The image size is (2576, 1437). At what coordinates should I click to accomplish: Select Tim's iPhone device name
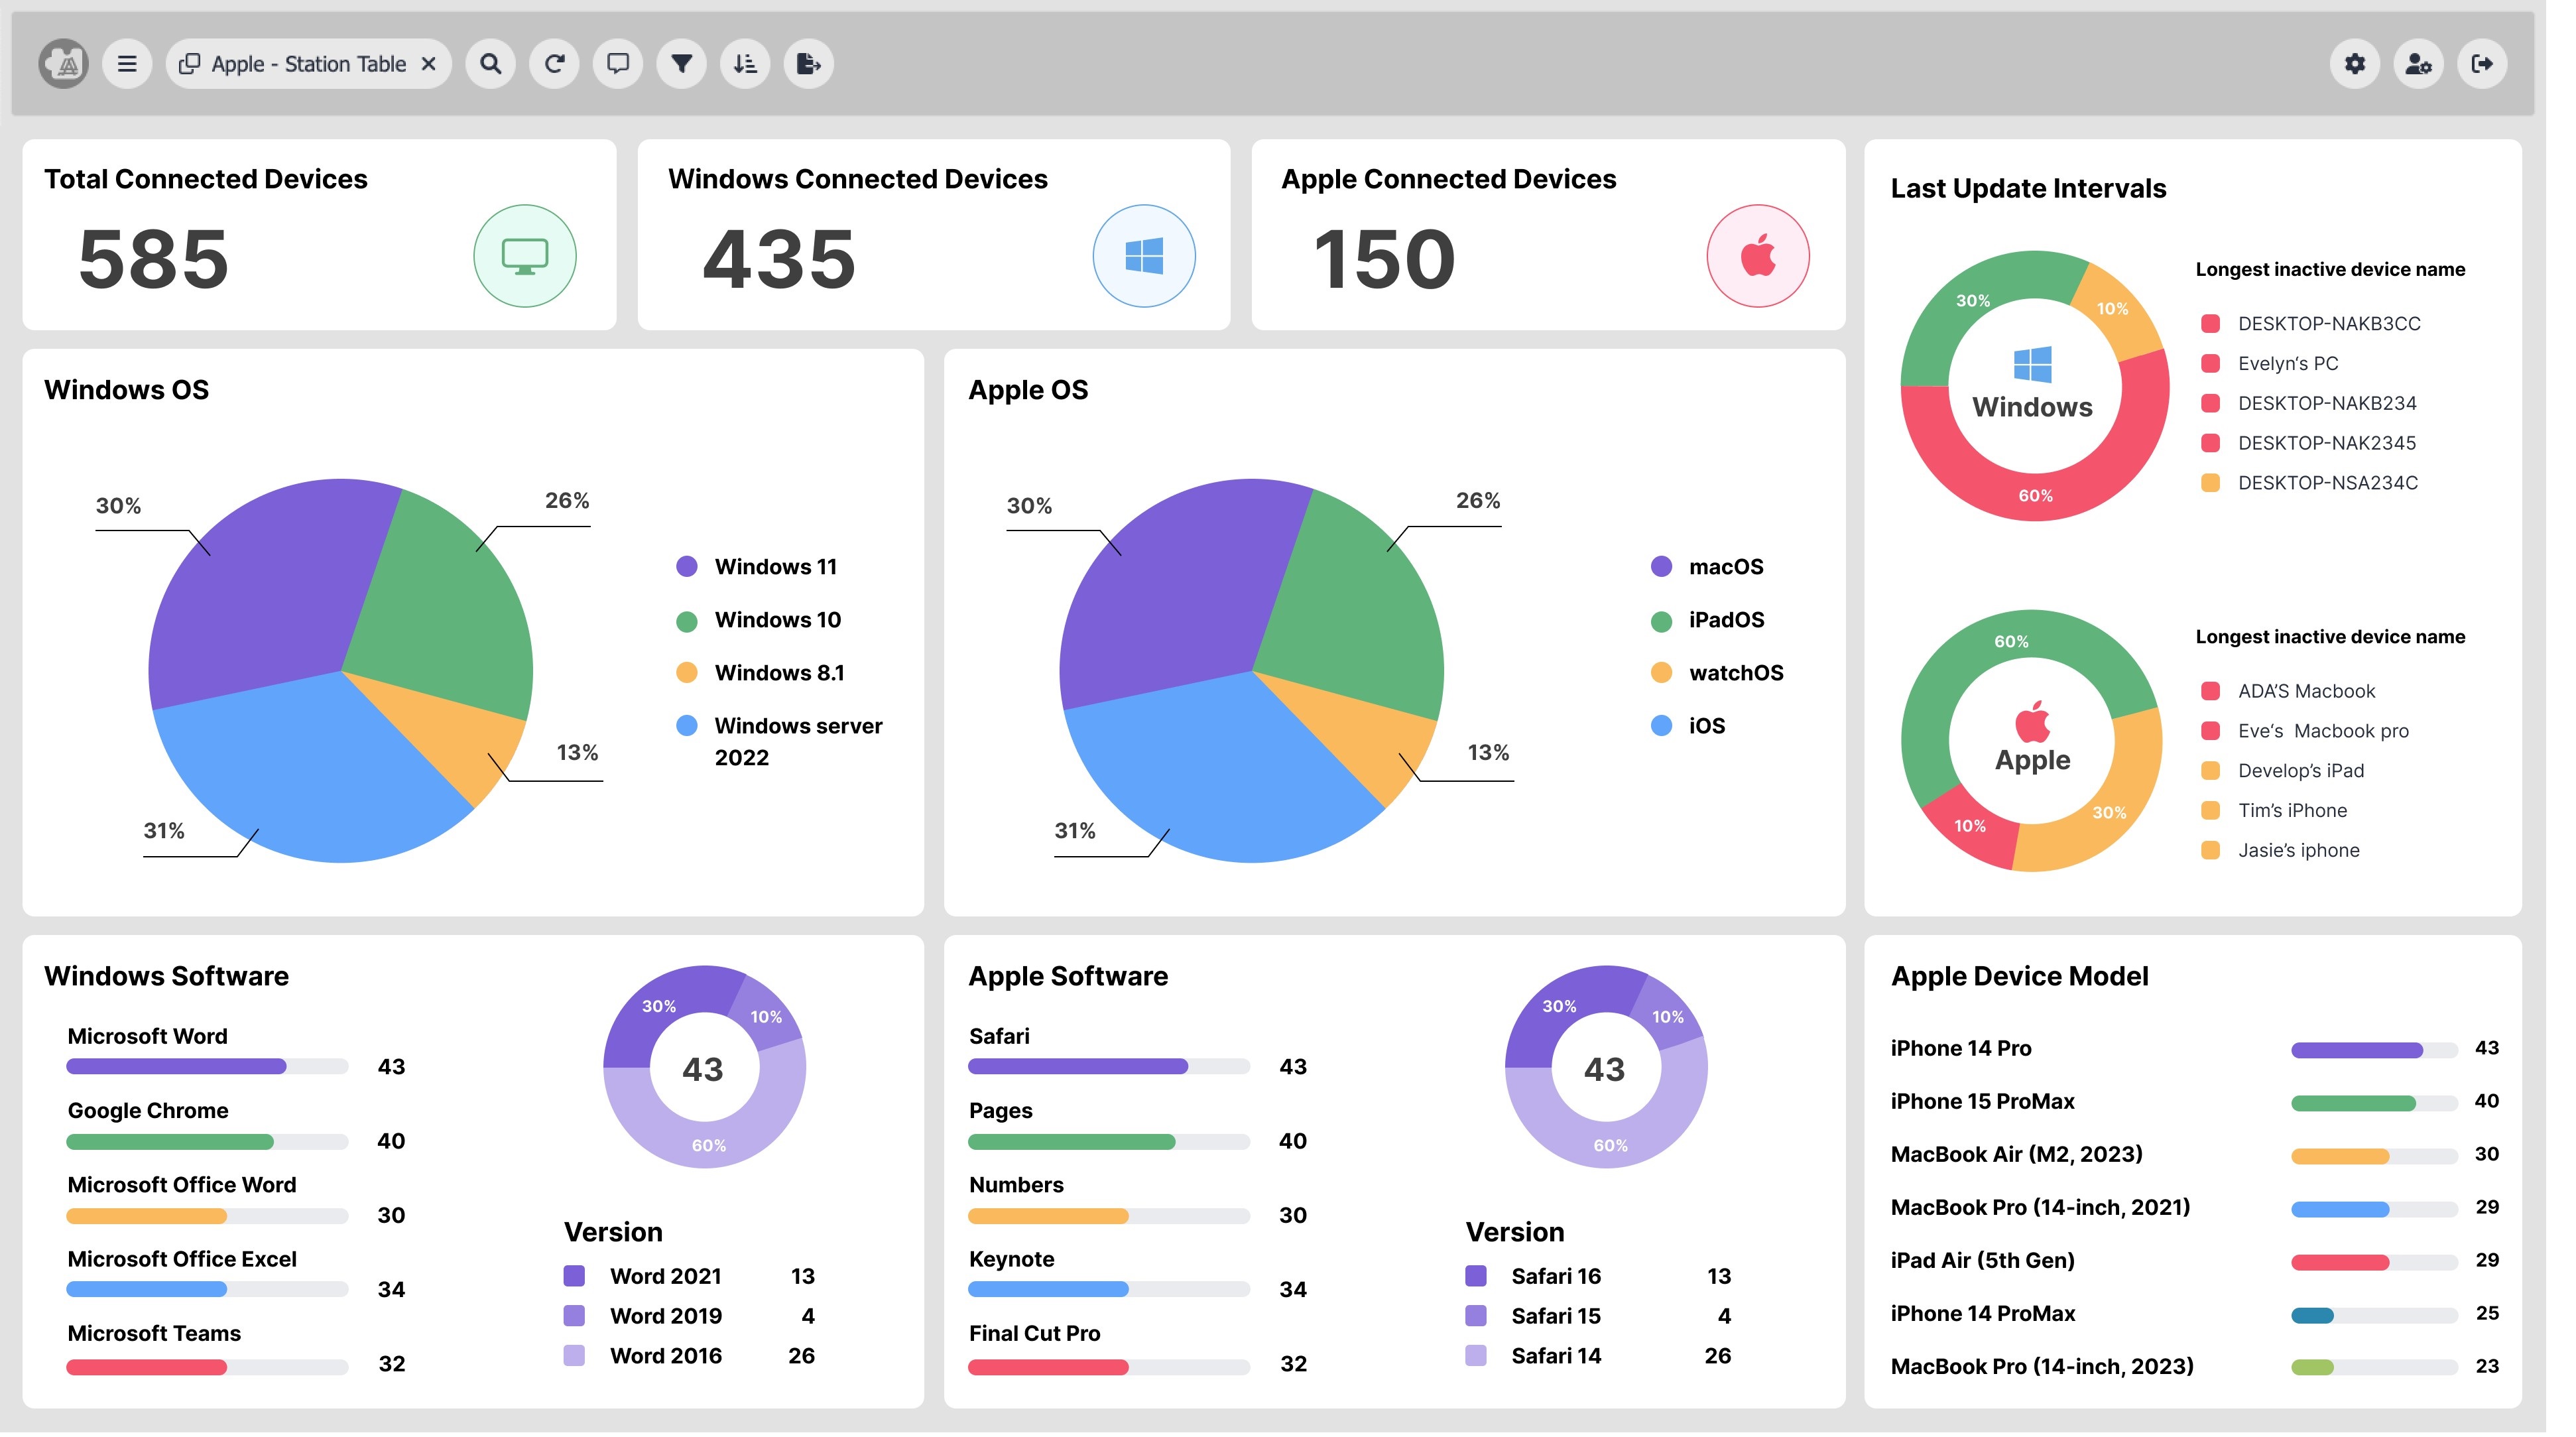2292,811
